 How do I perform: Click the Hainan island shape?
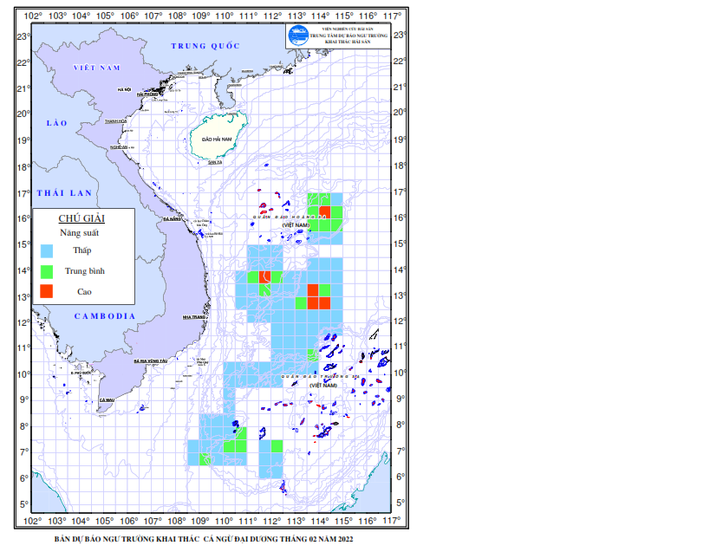218,136
